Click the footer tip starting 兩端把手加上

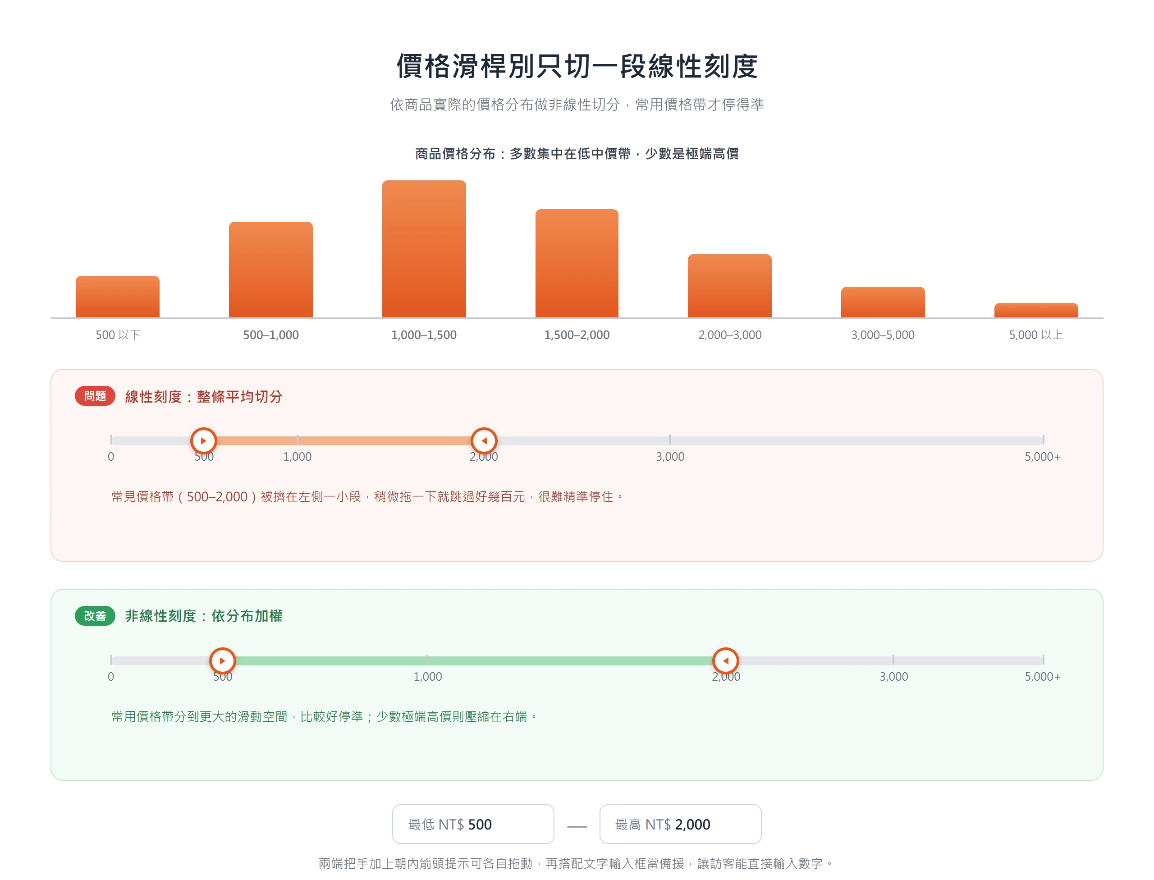(x=576, y=863)
